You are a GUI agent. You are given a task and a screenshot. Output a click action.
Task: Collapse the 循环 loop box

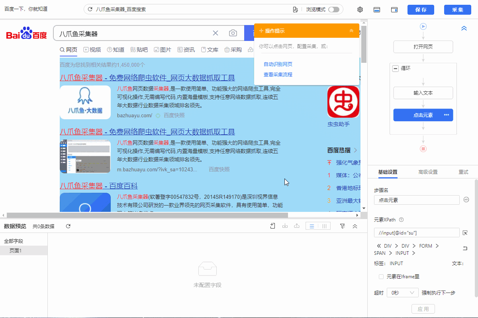click(x=396, y=68)
